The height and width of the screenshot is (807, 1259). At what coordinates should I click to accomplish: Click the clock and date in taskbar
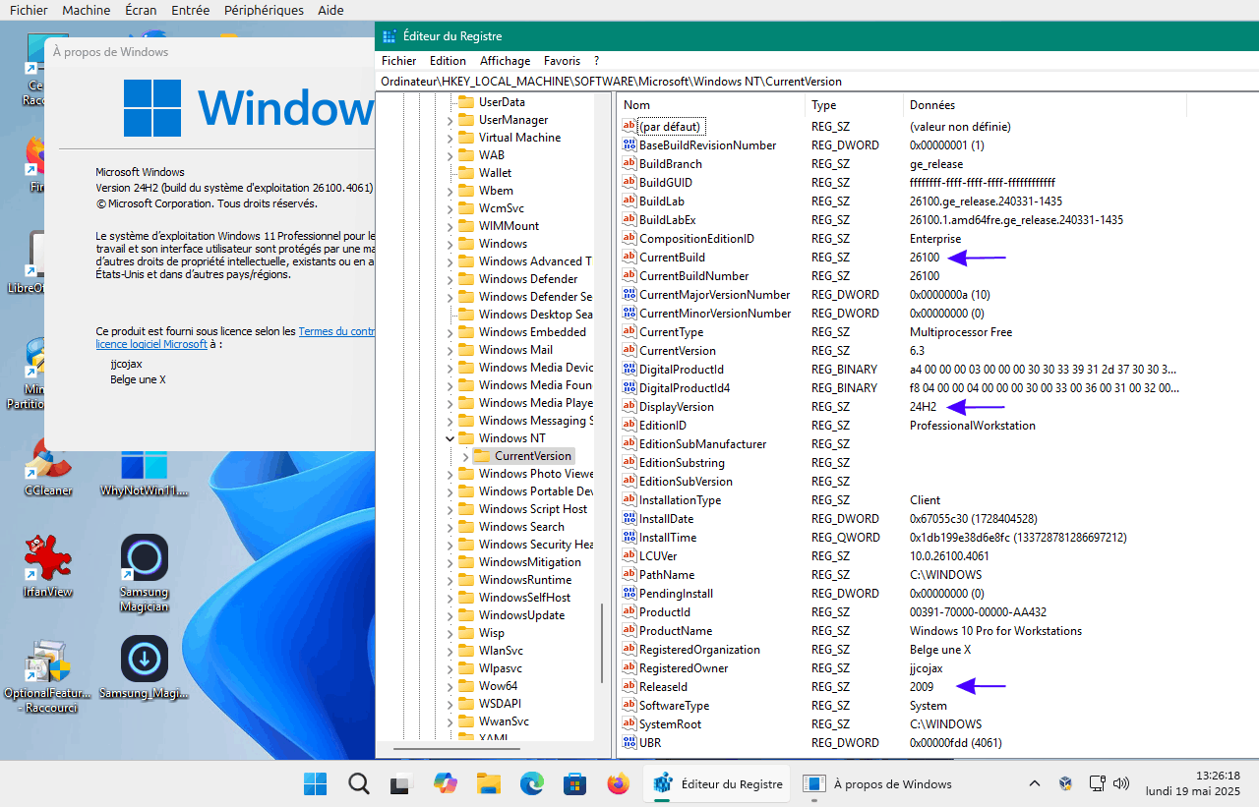(1194, 783)
